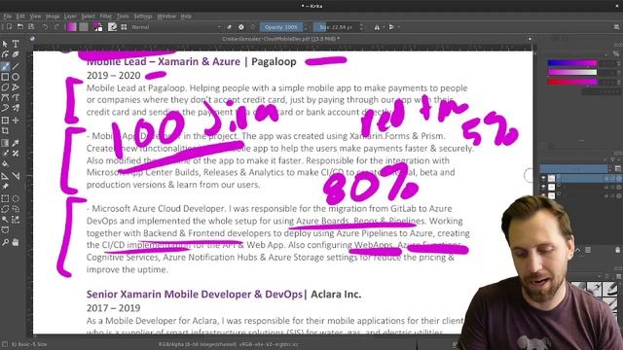Image resolution: width=623 pixels, height=350 pixels.
Task: Toggle eraser mode in brush toolbar
Action: [x=230, y=27]
